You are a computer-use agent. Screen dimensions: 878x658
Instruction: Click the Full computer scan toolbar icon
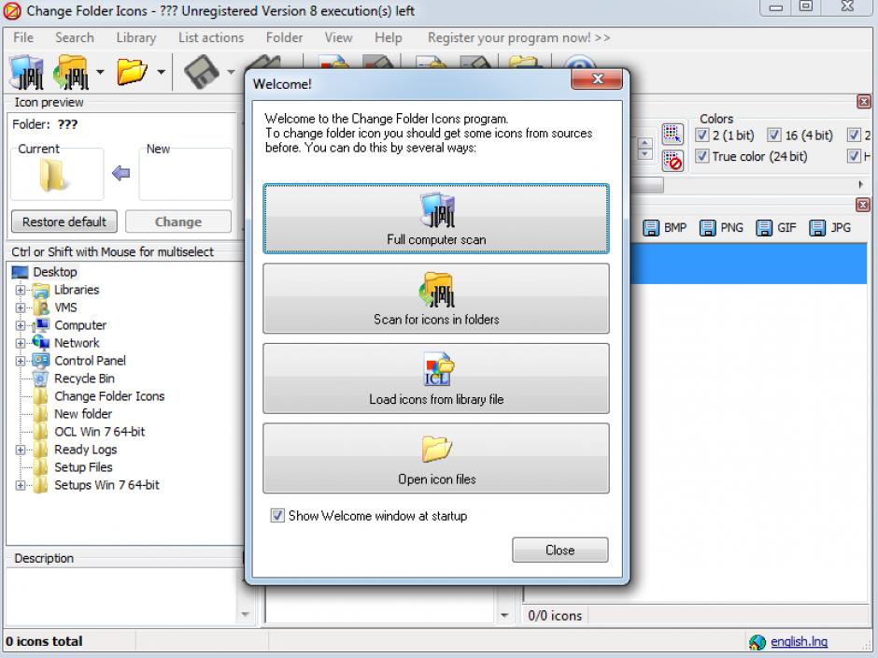[26, 72]
